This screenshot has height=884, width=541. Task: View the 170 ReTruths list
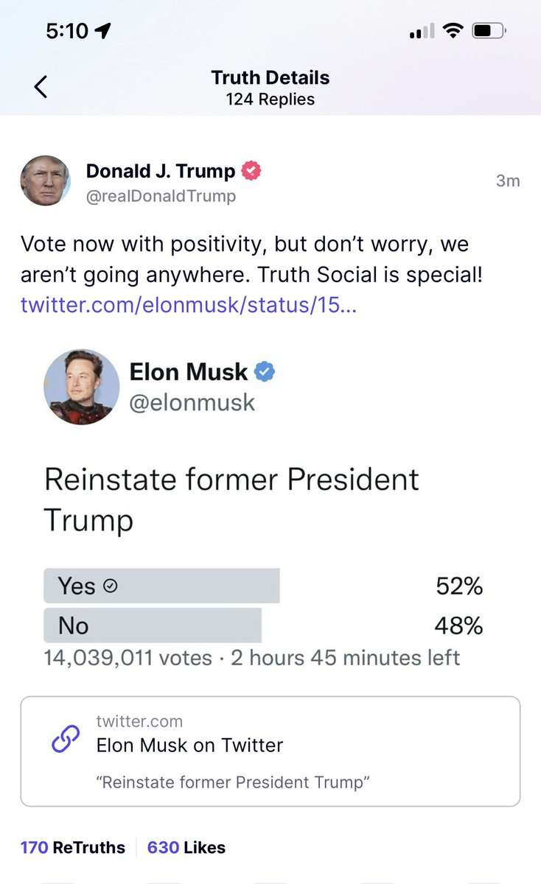pos(71,847)
